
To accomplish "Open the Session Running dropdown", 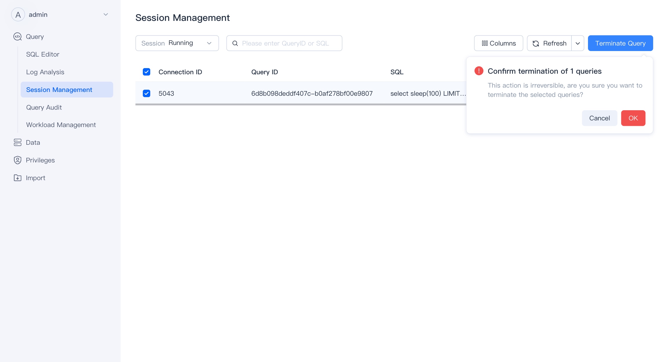I will pyautogui.click(x=177, y=43).
